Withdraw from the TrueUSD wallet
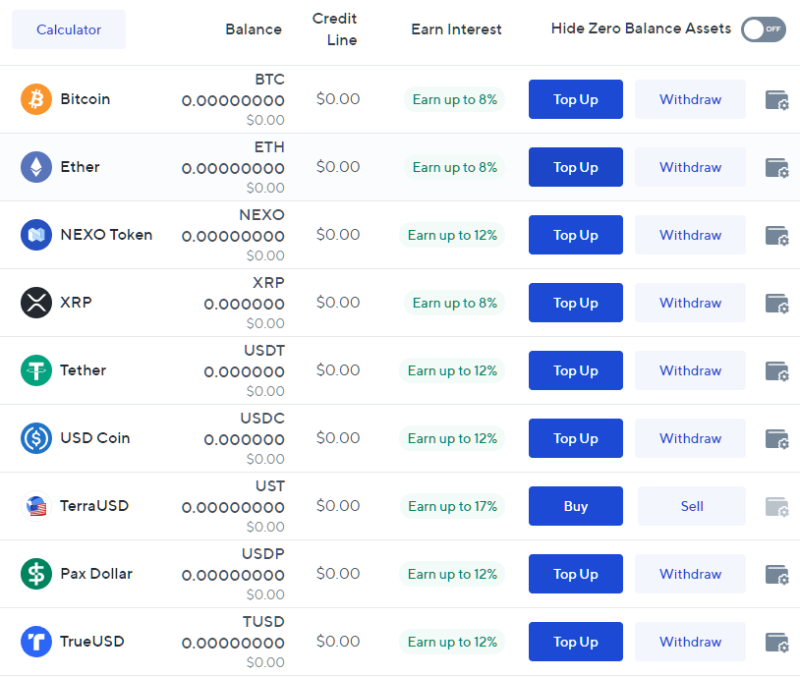Viewport: 800px width, 677px height. click(x=690, y=642)
